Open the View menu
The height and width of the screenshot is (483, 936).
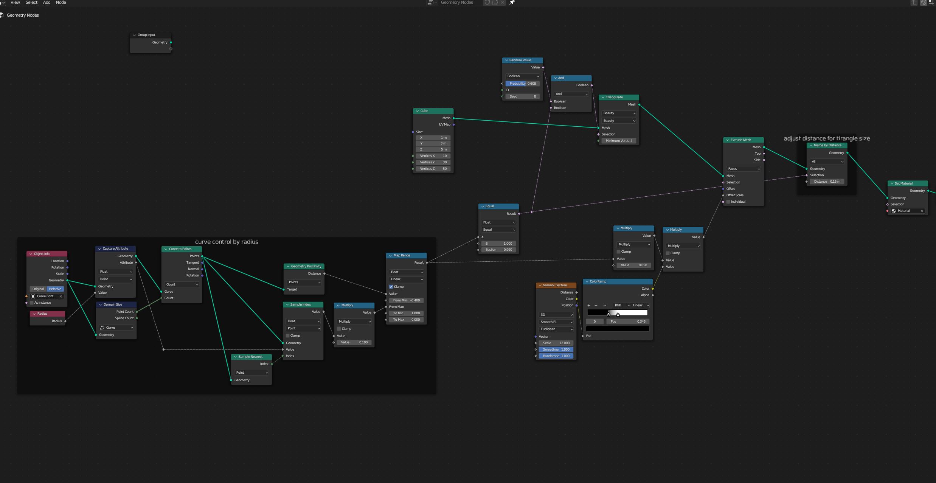click(15, 3)
